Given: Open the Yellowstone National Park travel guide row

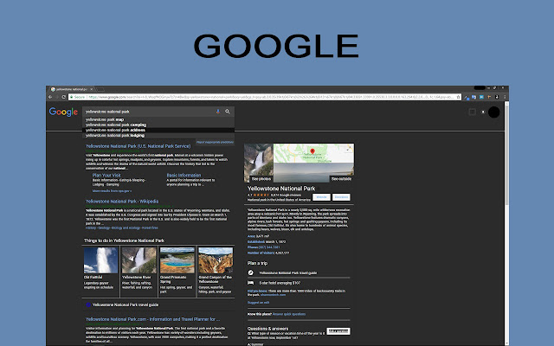Looking at the screenshot, I should (158, 304).
